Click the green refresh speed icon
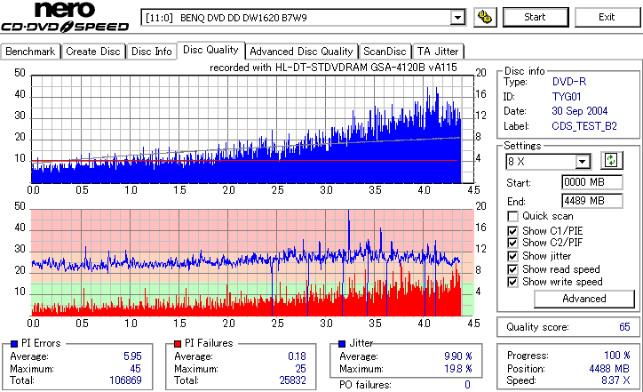The width and height of the screenshot is (643, 392). 611,161
